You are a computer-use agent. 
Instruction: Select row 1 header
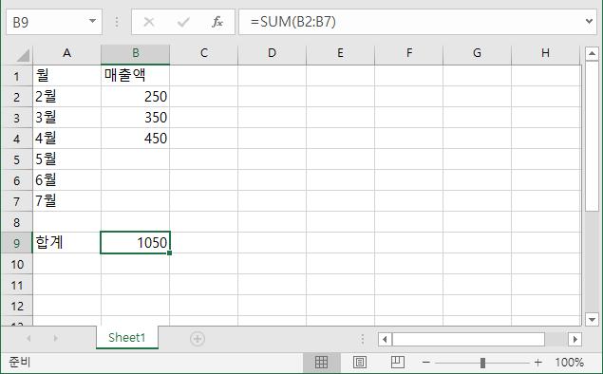(16, 76)
